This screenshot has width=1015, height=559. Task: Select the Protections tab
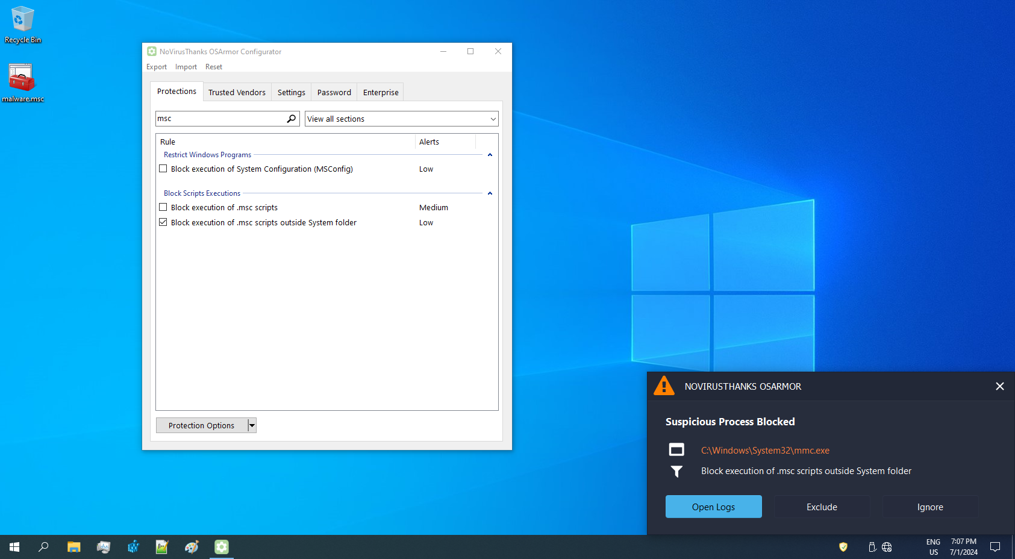pyautogui.click(x=176, y=92)
